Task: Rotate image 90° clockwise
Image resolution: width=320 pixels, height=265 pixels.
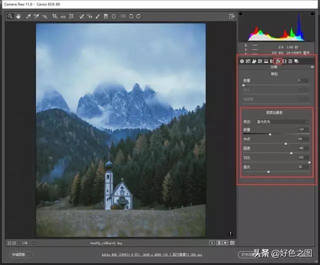Action: (x=138, y=16)
